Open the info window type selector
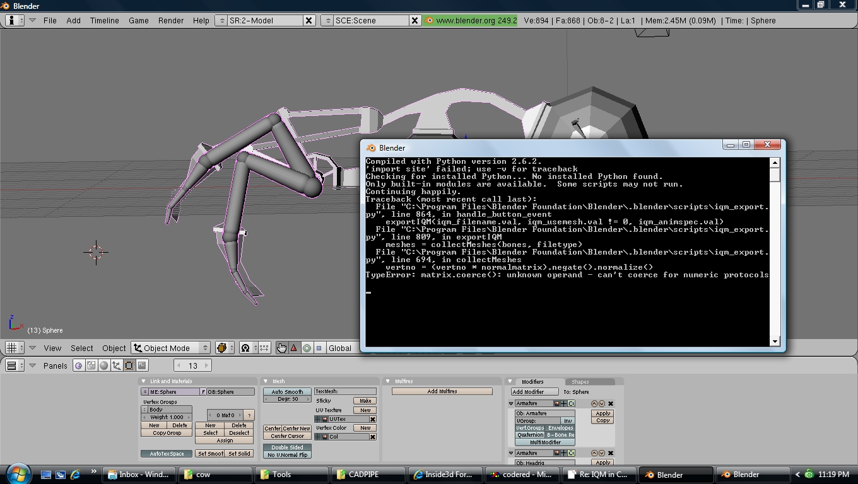Screen dimensions: 858x484 [15, 20]
